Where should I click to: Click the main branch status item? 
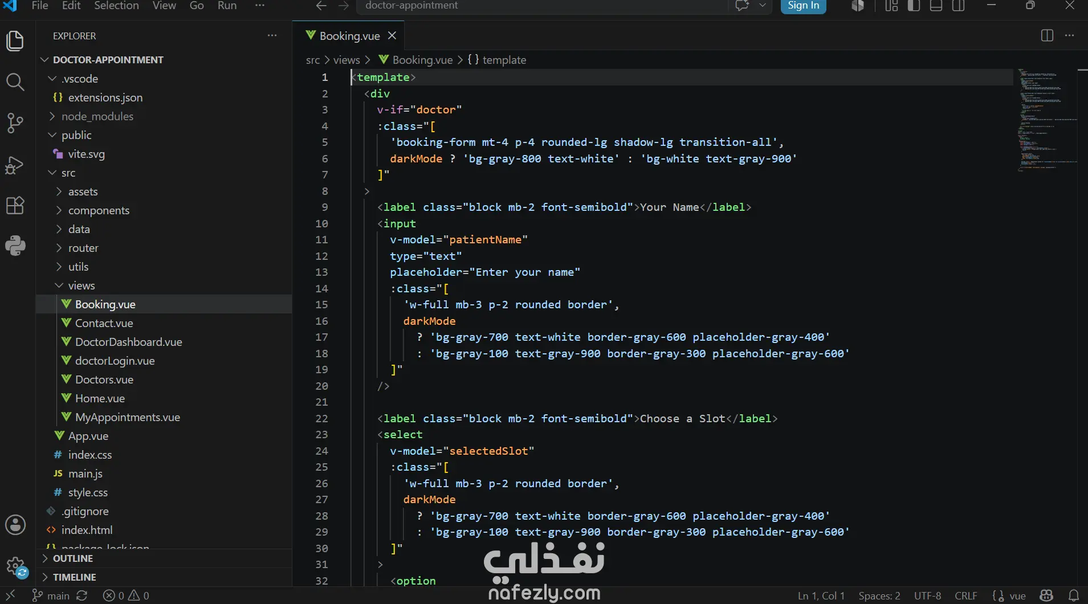[x=51, y=595]
